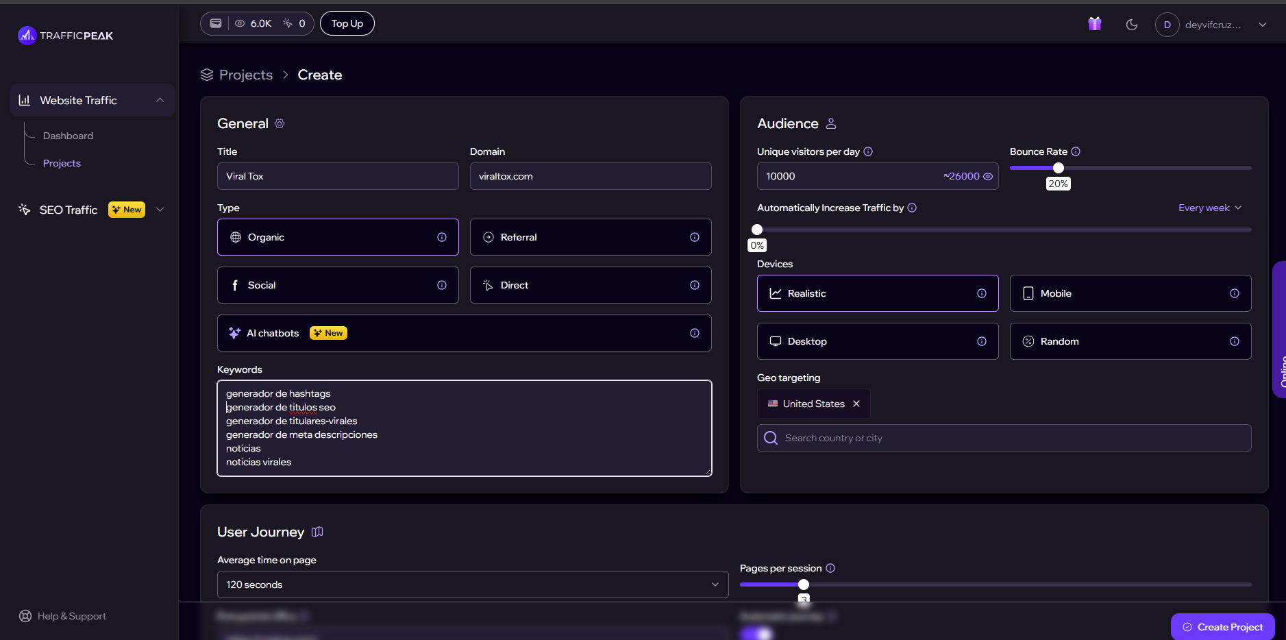Open the gift box rewards icon

point(1095,24)
